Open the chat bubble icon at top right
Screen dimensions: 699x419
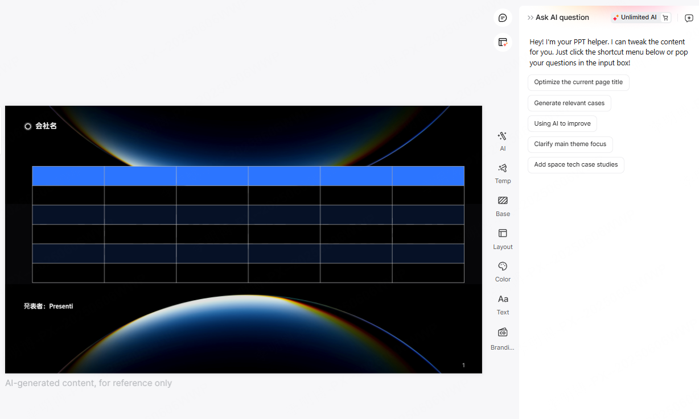(503, 18)
